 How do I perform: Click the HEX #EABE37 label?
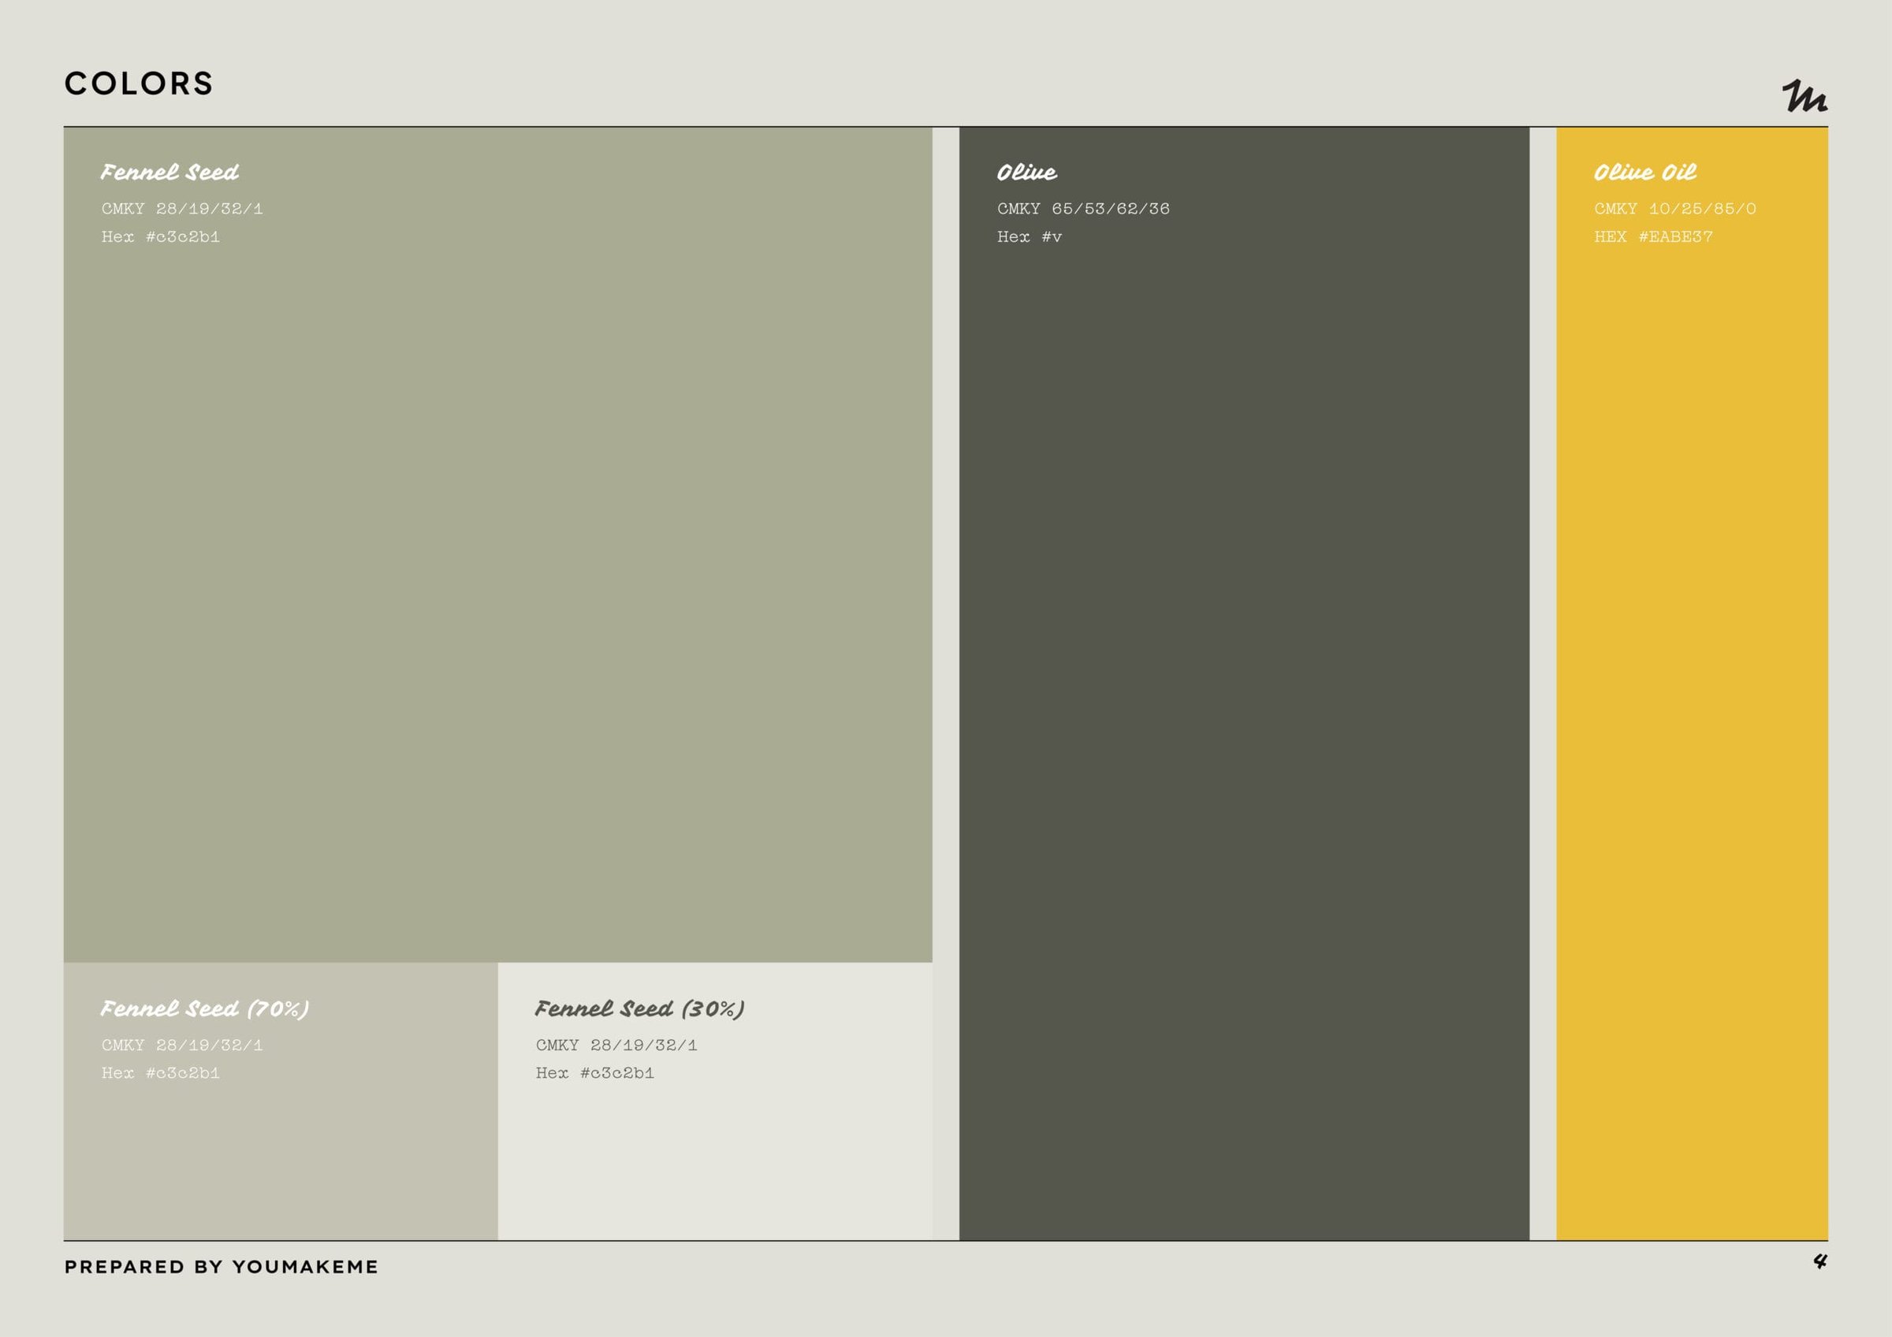(x=1653, y=237)
